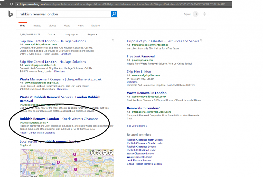This screenshot has height=177, width=263.
Task: Zoom in the map with plus button
Action: 111,153
